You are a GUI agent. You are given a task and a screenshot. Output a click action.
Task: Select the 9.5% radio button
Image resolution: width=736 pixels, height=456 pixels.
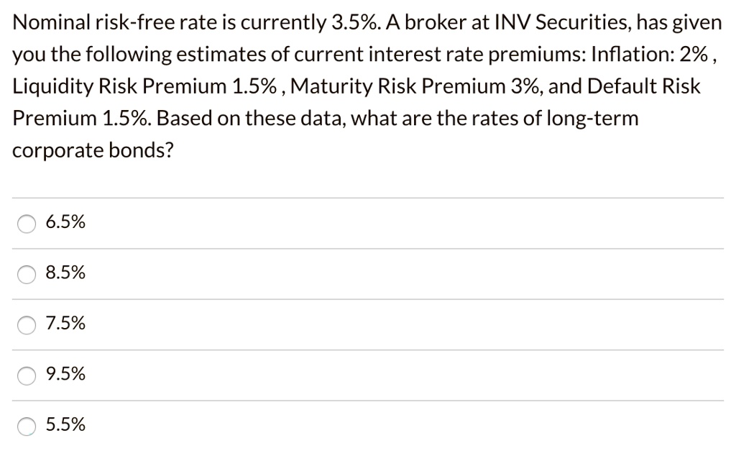(27, 375)
